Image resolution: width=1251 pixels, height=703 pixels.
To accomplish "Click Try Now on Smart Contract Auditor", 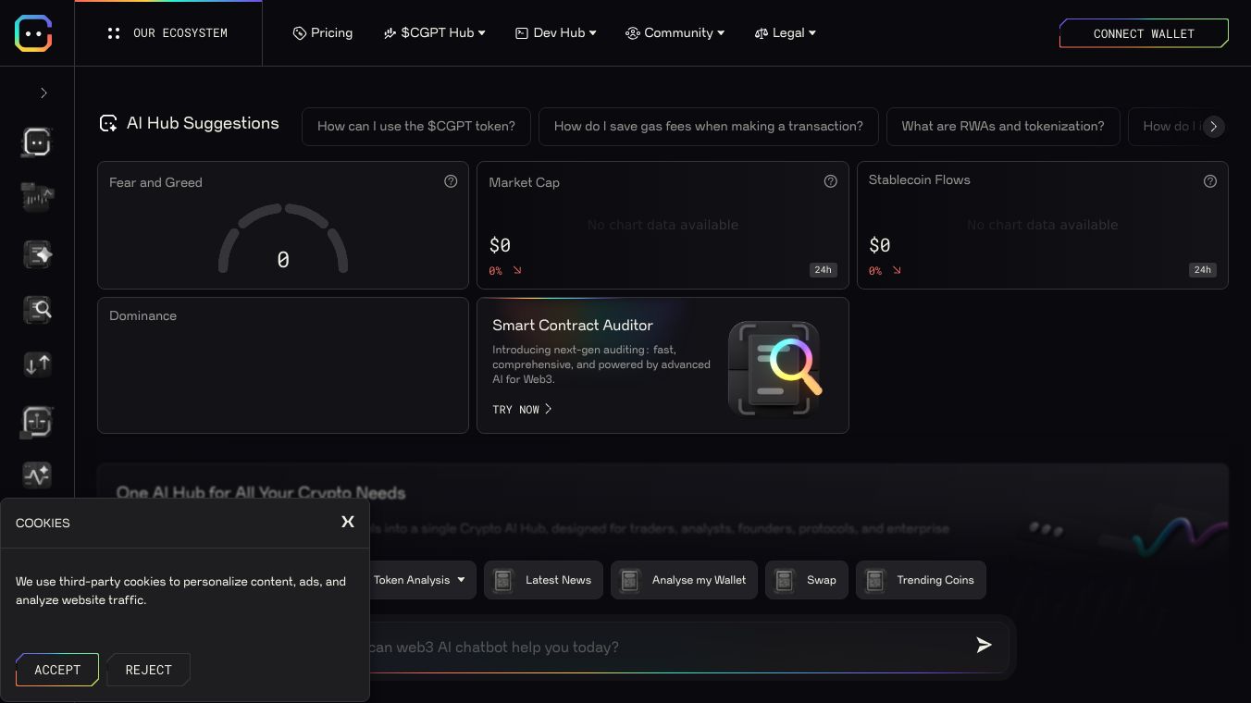I will click(522, 409).
